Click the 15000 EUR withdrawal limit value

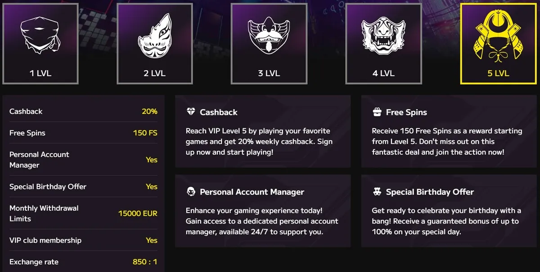(x=137, y=213)
